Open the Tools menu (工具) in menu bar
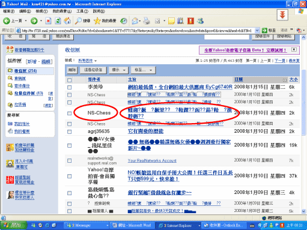The width and height of the screenshot is (307, 230). pos(82,11)
